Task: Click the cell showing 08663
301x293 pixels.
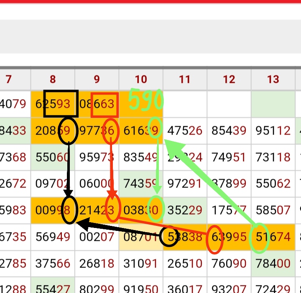Action: [x=97, y=104]
